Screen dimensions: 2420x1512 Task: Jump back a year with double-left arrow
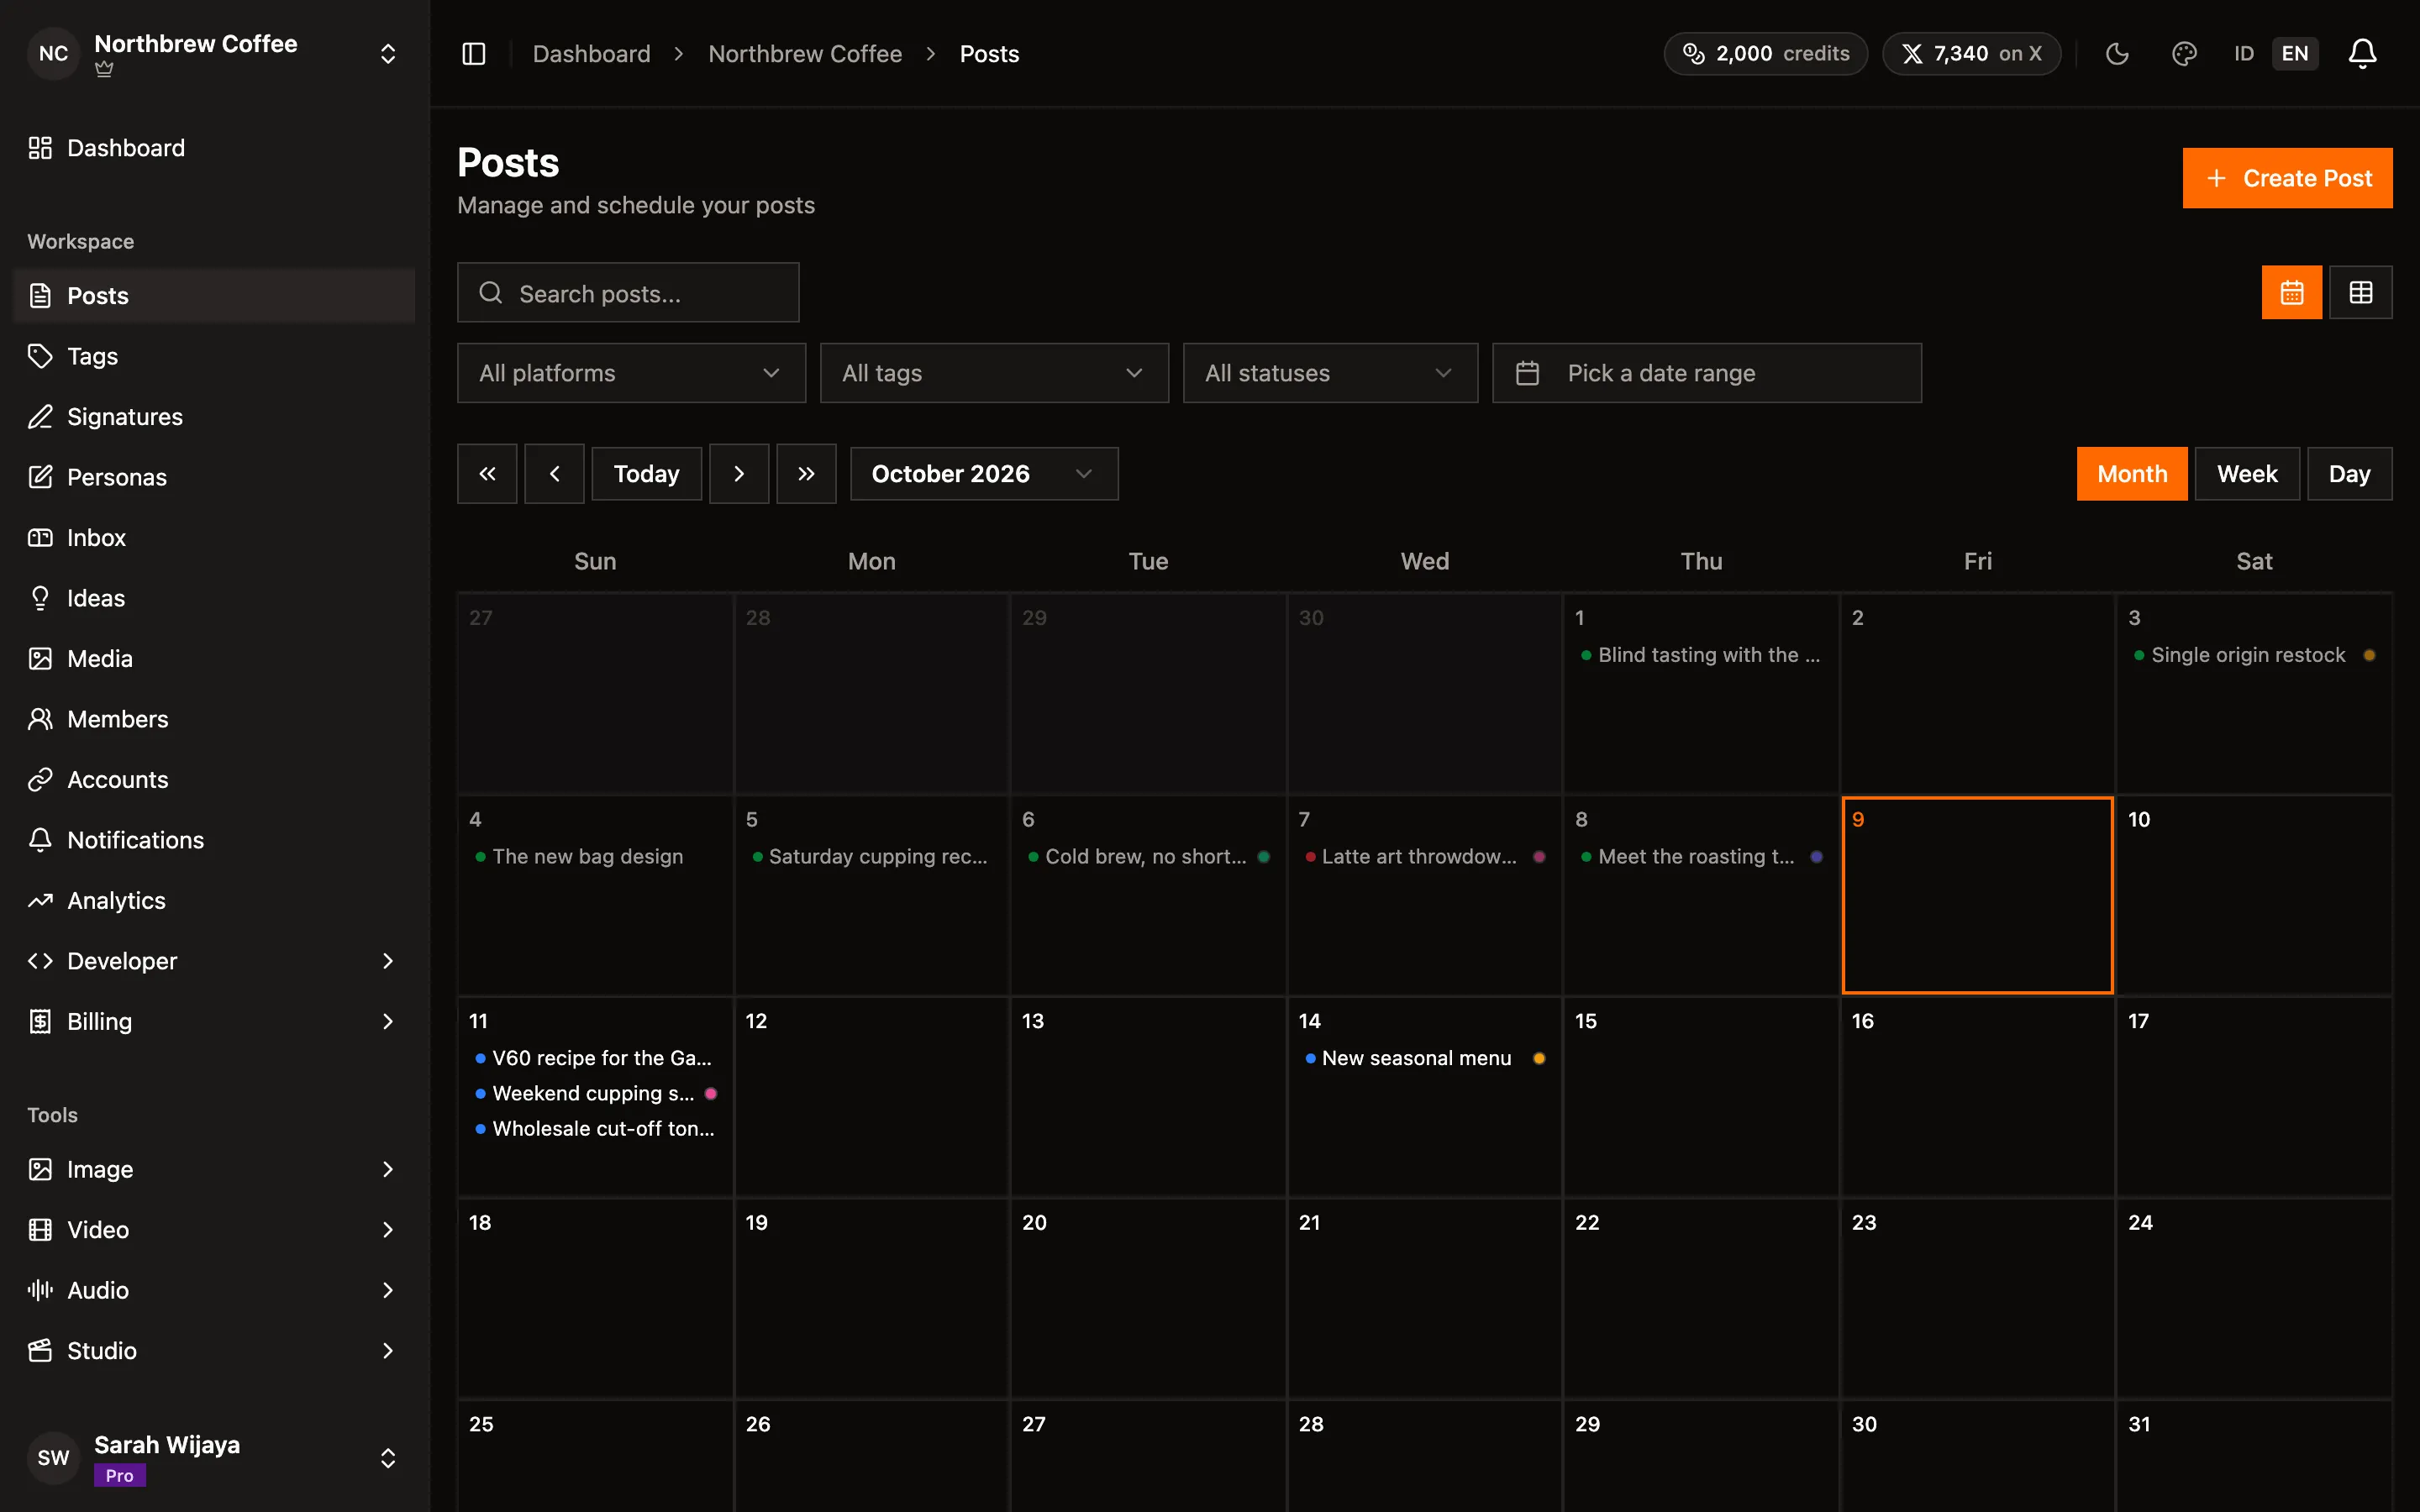487,474
